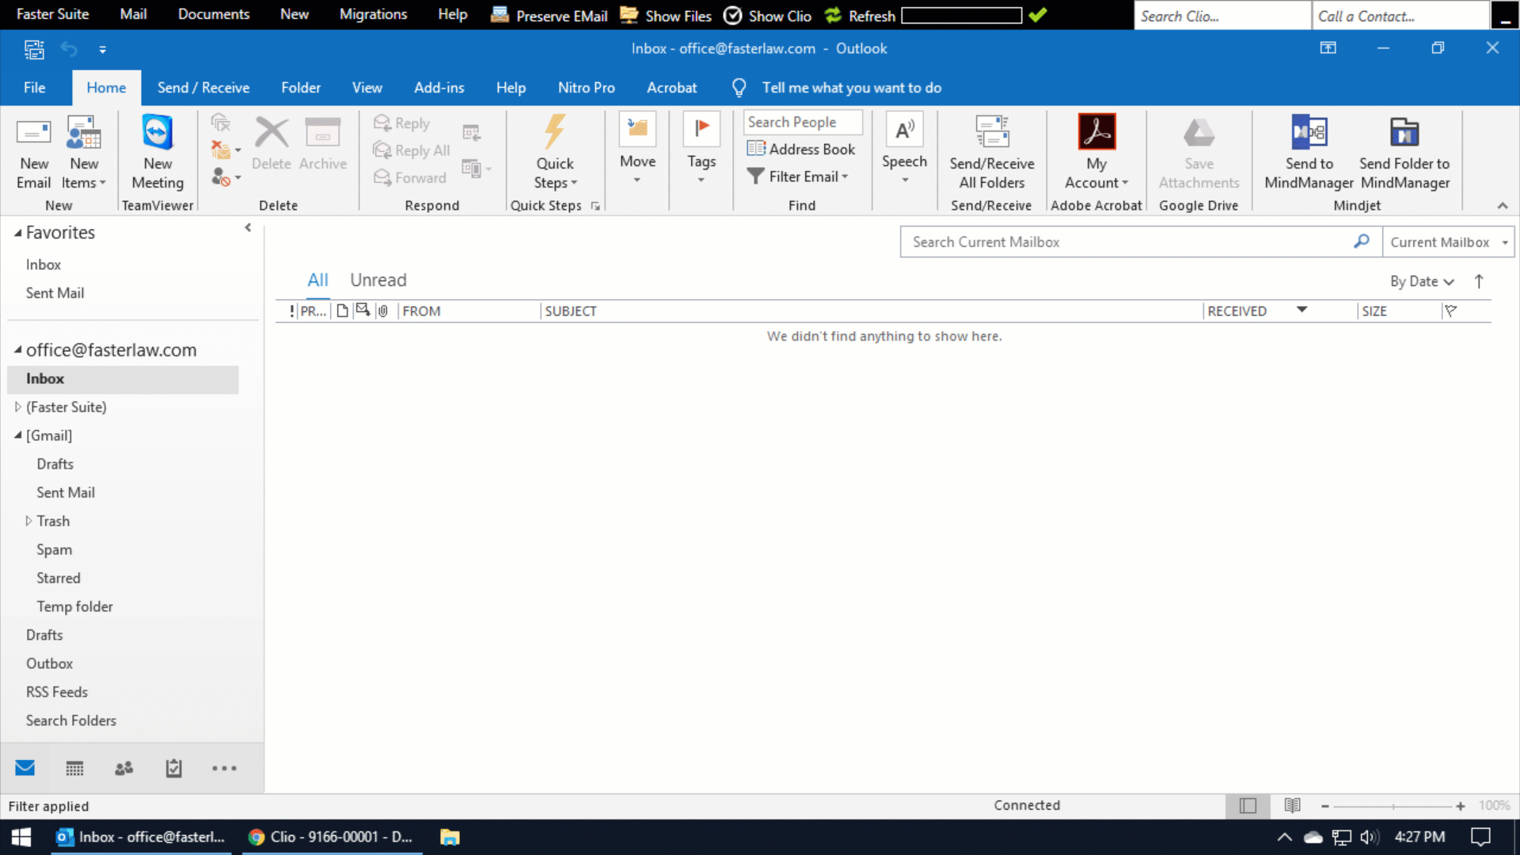Image resolution: width=1520 pixels, height=855 pixels.
Task: Click Send to MindManager
Action: (1309, 154)
